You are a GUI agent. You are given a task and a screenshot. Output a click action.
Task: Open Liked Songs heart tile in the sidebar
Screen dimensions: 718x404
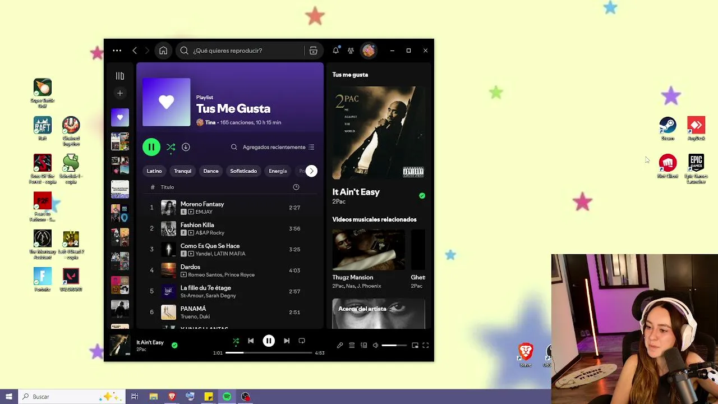[x=119, y=118]
